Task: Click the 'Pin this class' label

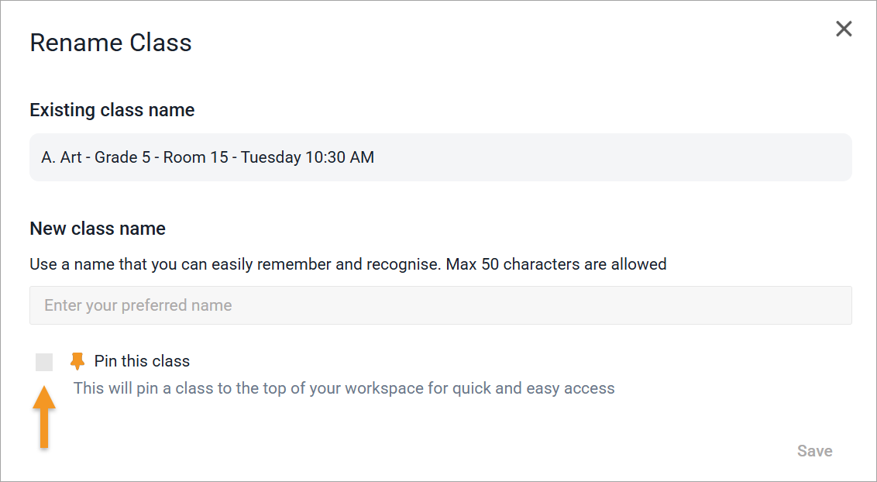Action: pyautogui.click(x=142, y=361)
